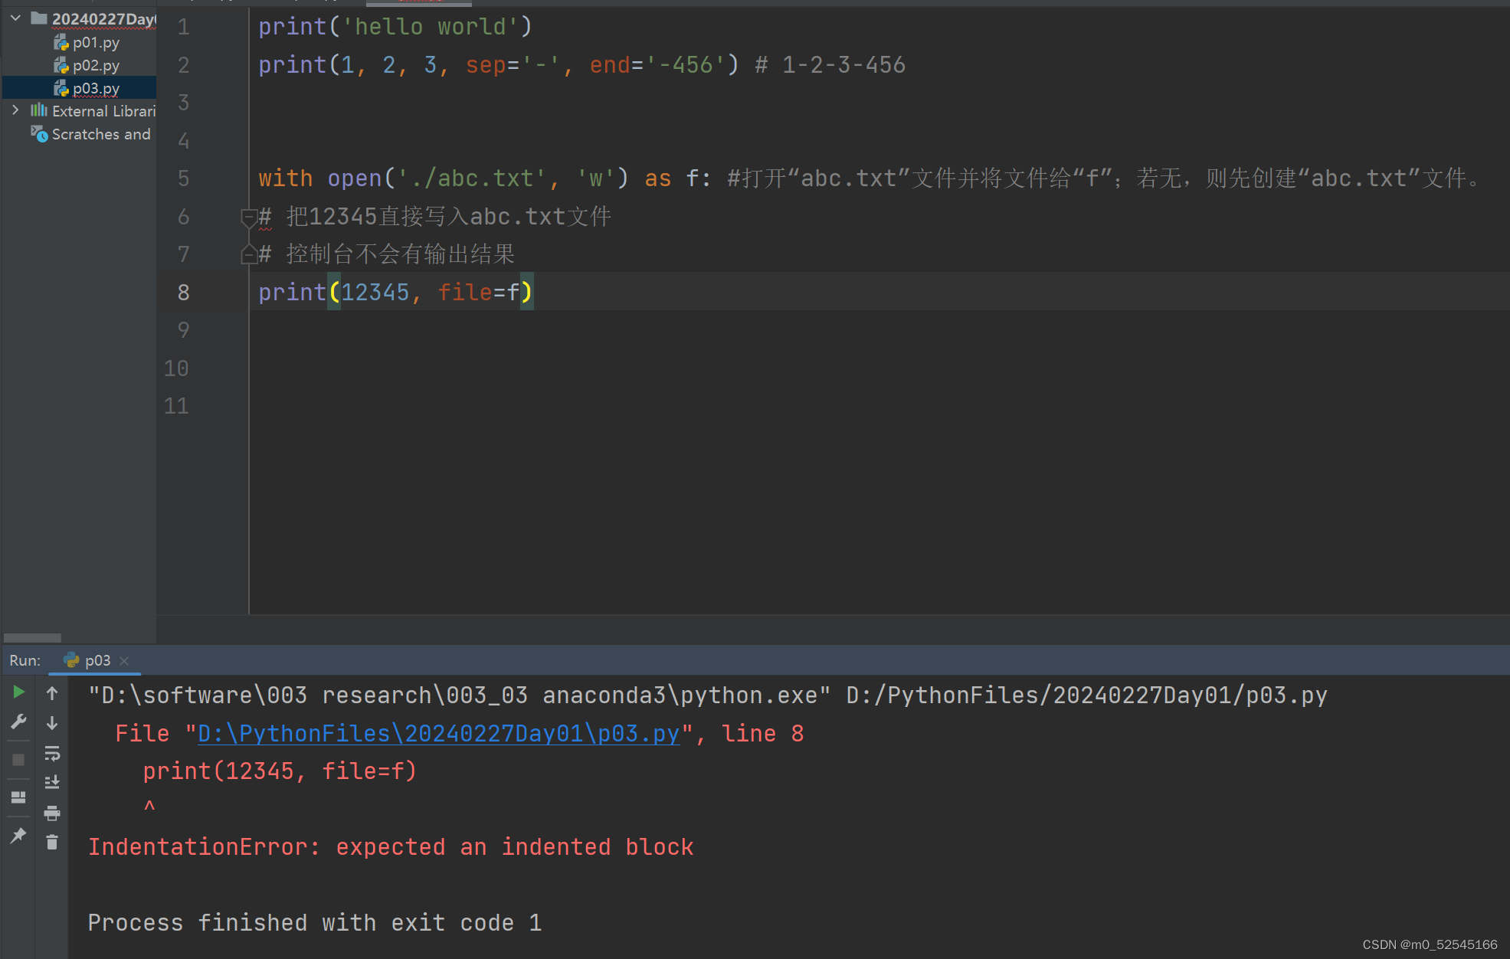This screenshot has width=1510, height=959.
Task: Clear console with trash icon
Action: 52,843
